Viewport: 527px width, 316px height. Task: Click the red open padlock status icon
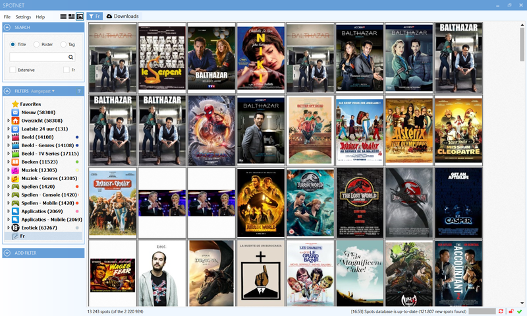tap(511, 311)
